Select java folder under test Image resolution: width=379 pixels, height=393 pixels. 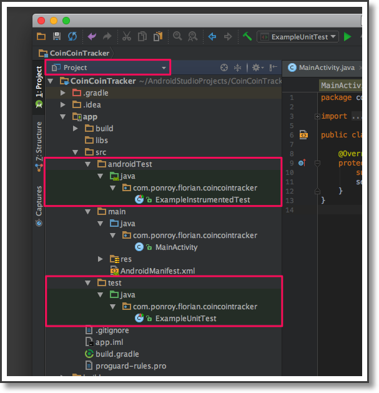pos(122,295)
